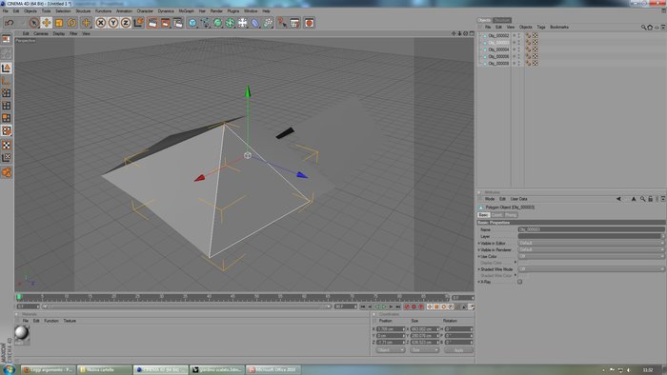Select Obj_000004 in the Objects list

(x=498, y=49)
